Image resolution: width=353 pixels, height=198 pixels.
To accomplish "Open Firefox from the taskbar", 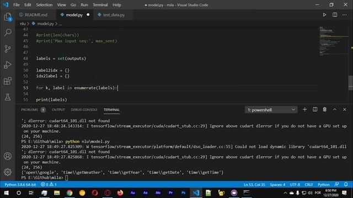I will (120, 193).
